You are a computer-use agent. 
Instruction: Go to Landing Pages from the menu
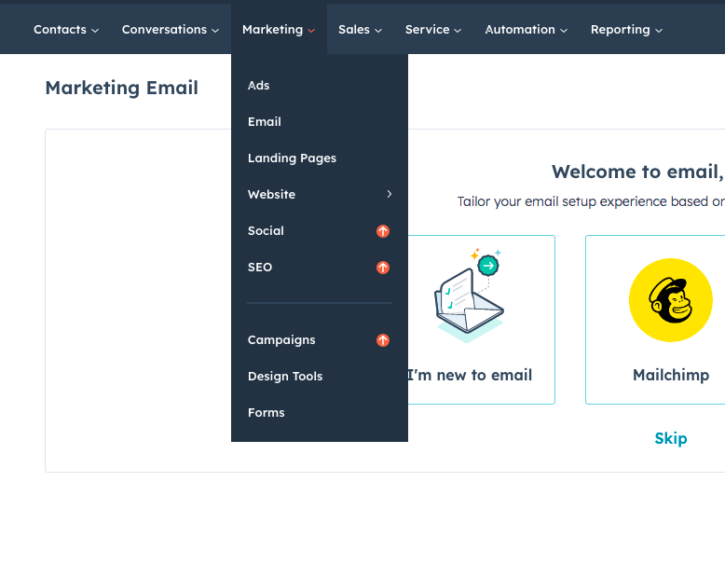pos(292,158)
